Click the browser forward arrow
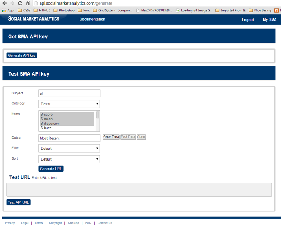This screenshot has height=227, width=281. point(12,3)
